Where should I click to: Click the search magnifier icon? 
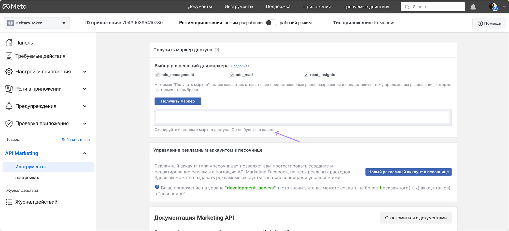click(407, 7)
